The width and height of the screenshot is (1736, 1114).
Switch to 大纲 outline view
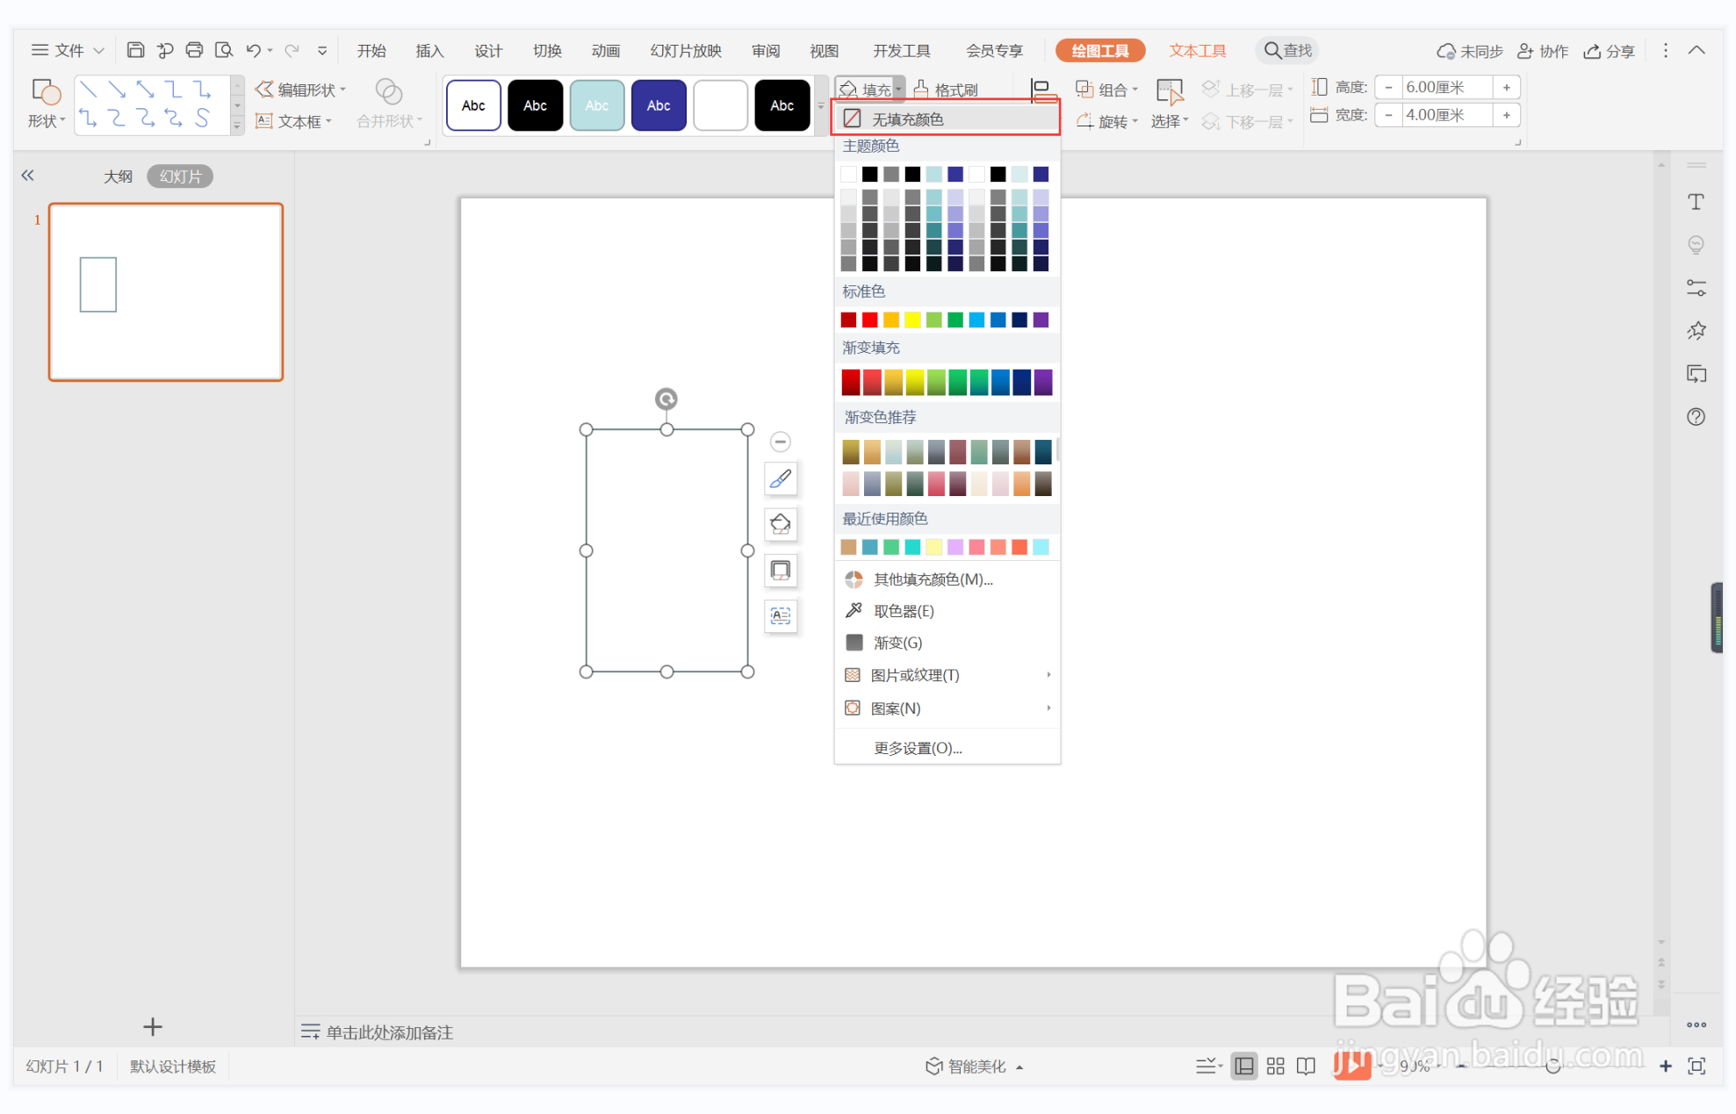coord(118,176)
